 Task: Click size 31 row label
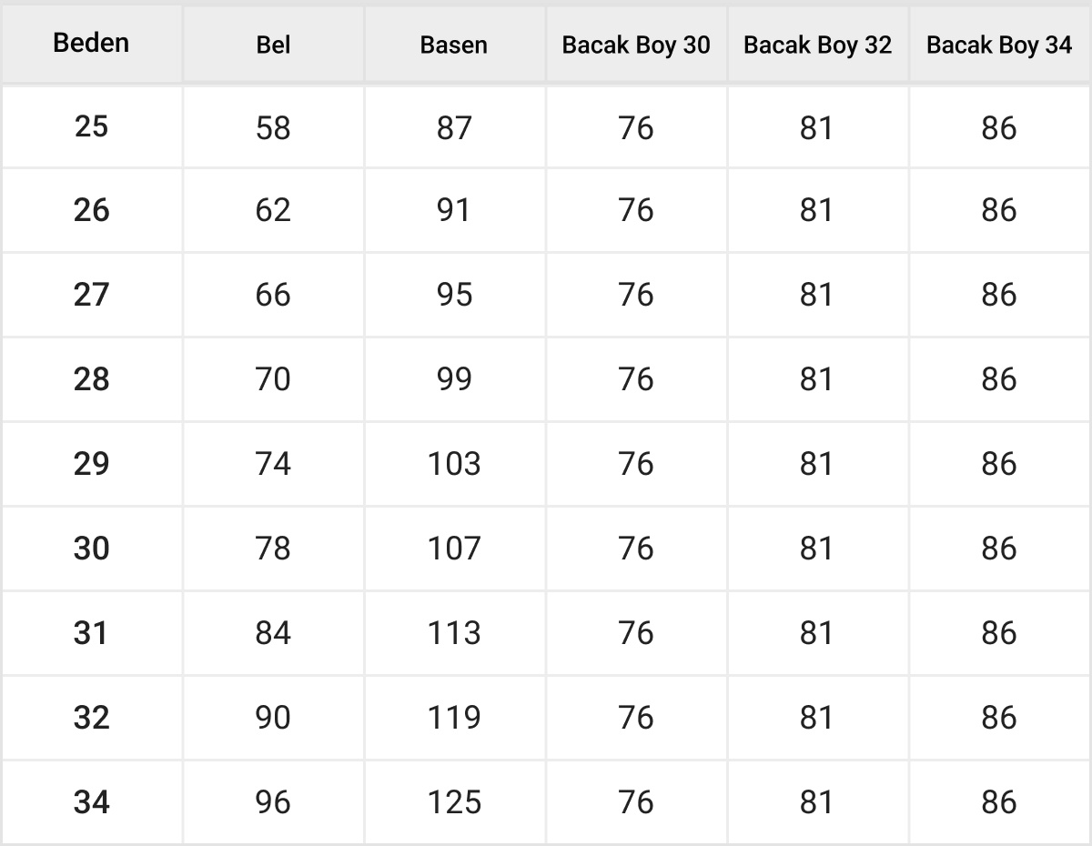(91, 633)
